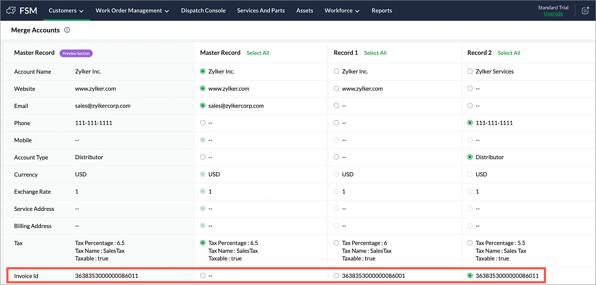
Task: Select Zylker Services account name radio
Action: (470, 71)
